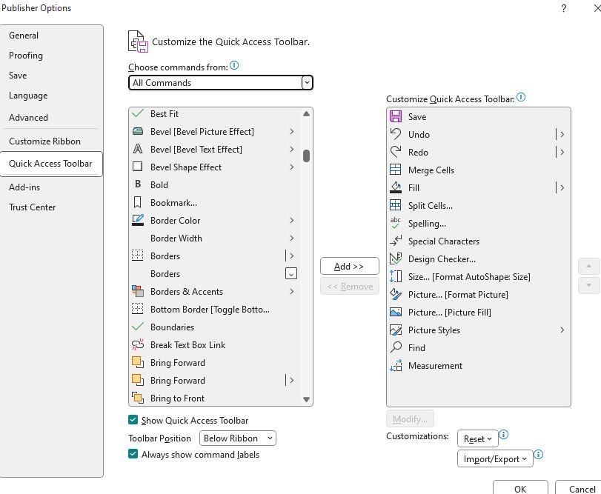Open the Proofing options tab
The width and height of the screenshot is (601, 494).
(51, 56)
